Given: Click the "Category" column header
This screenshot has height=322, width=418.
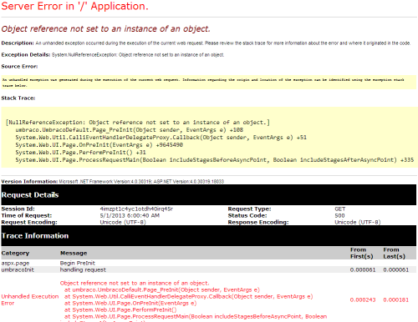Looking at the screenshot, I should [x=15, y=253].
